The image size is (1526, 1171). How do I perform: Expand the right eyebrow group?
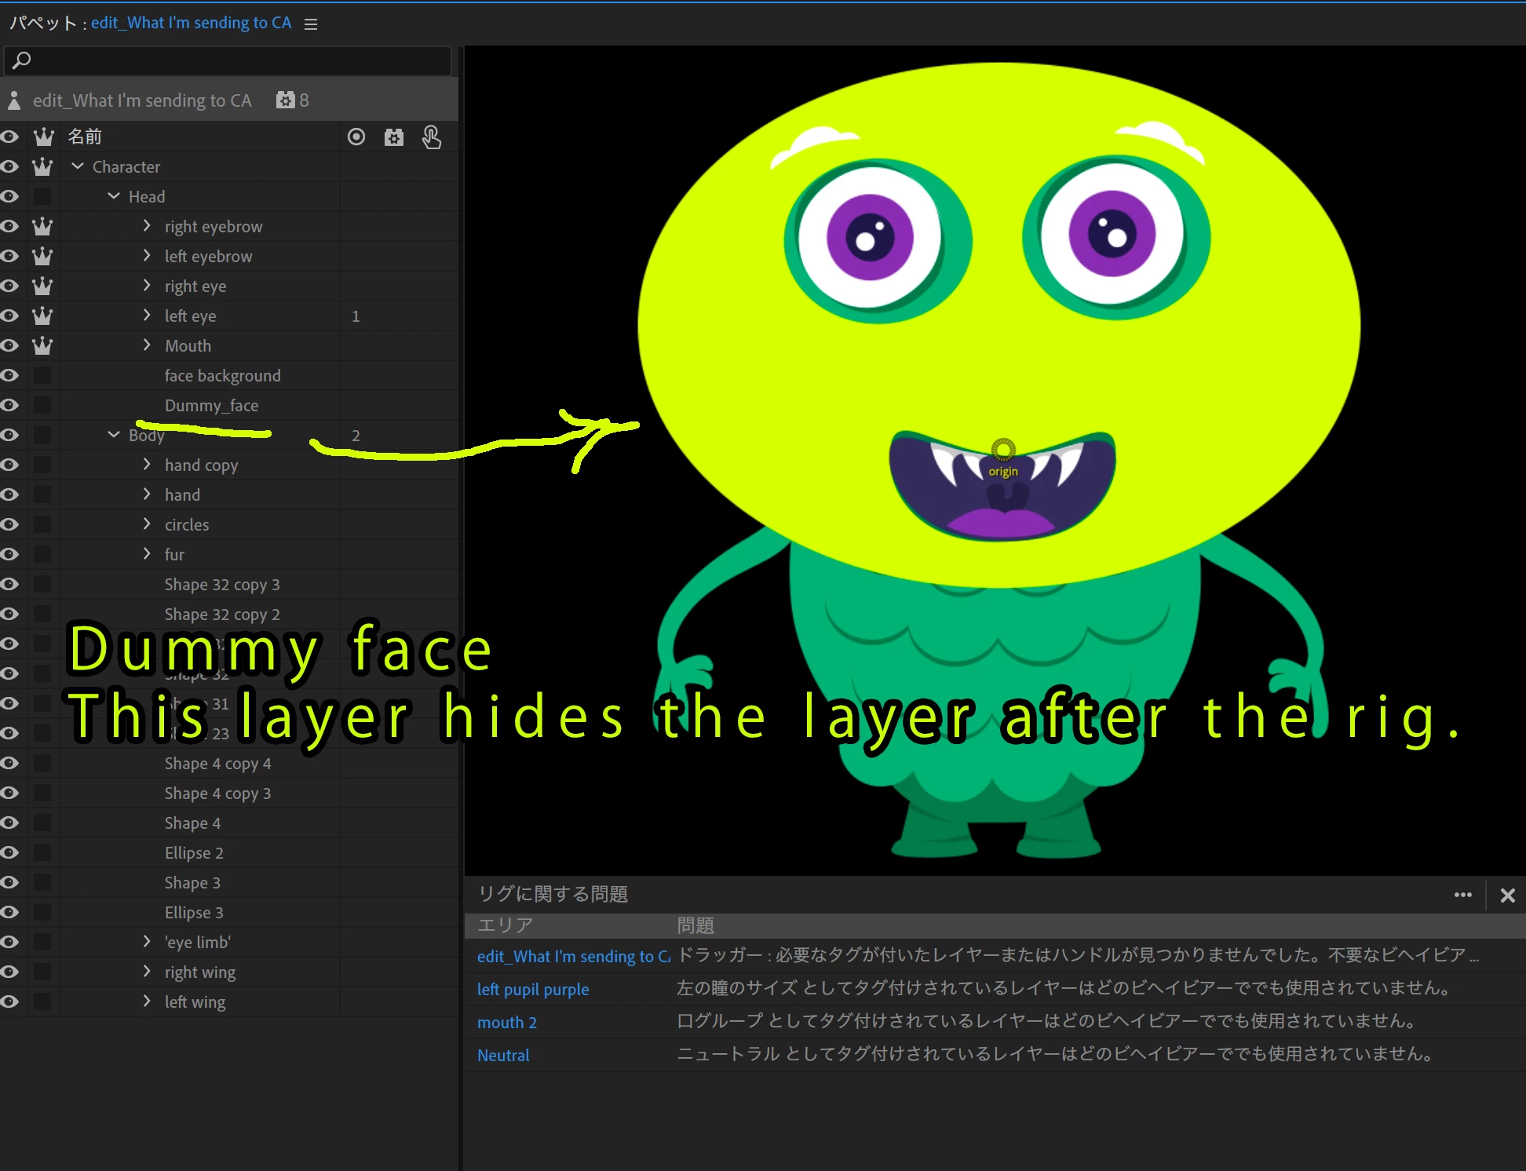click(x=147, y=226)
